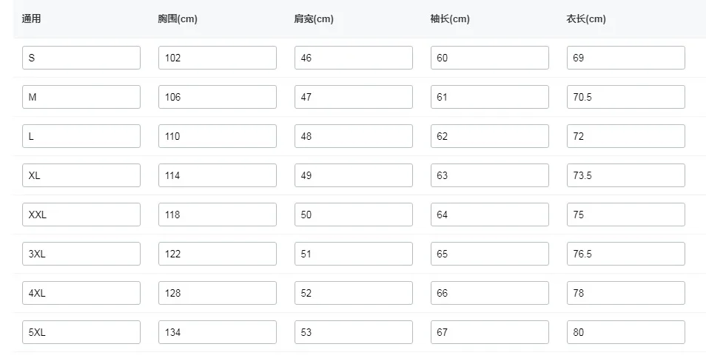Select the M size input field
This screenshot has height=361, width=706.
(x=81, y=97)
